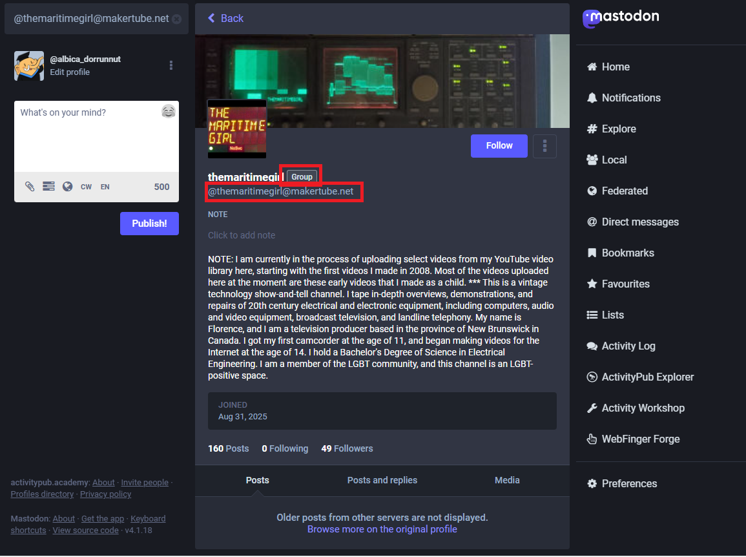Go to Bookmarks in sidebar
This screenshot has width=746, height=557.
[620, 253]
